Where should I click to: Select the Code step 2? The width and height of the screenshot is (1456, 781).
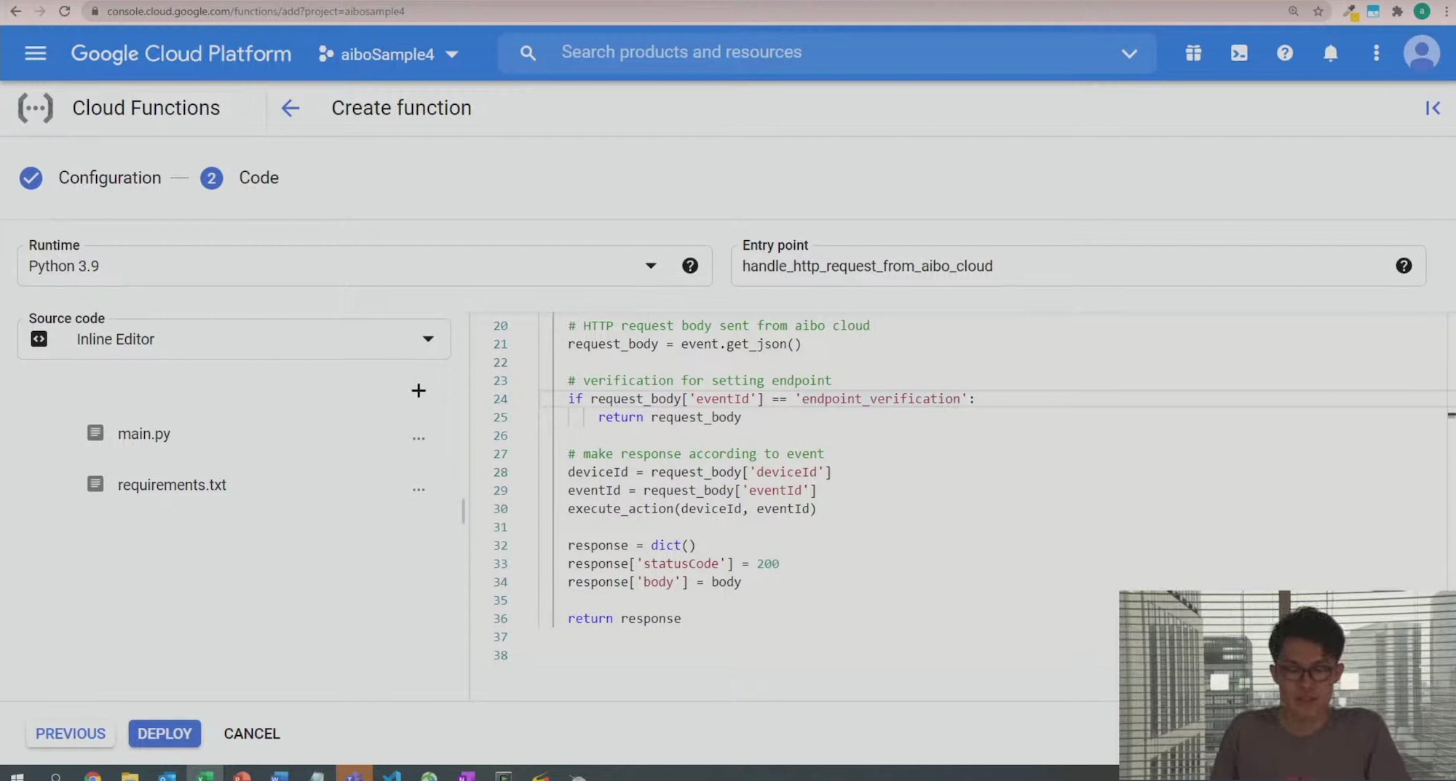[x=240, y=178]
